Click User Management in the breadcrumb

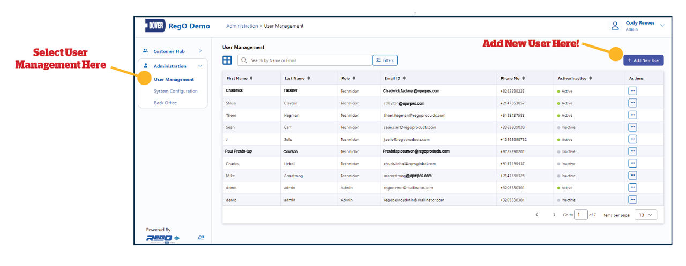[x=284, y=26]
